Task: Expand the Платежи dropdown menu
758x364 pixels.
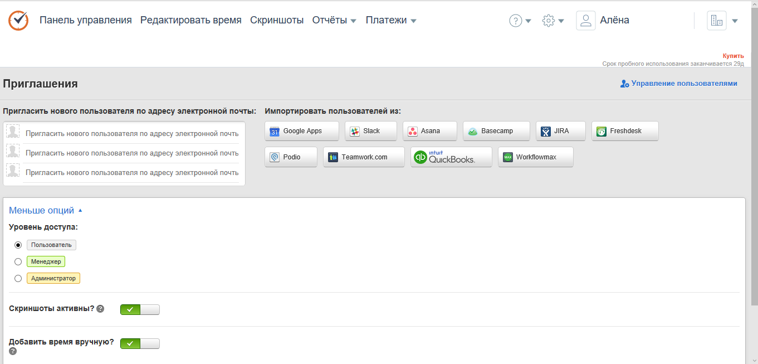Action: 391,21
